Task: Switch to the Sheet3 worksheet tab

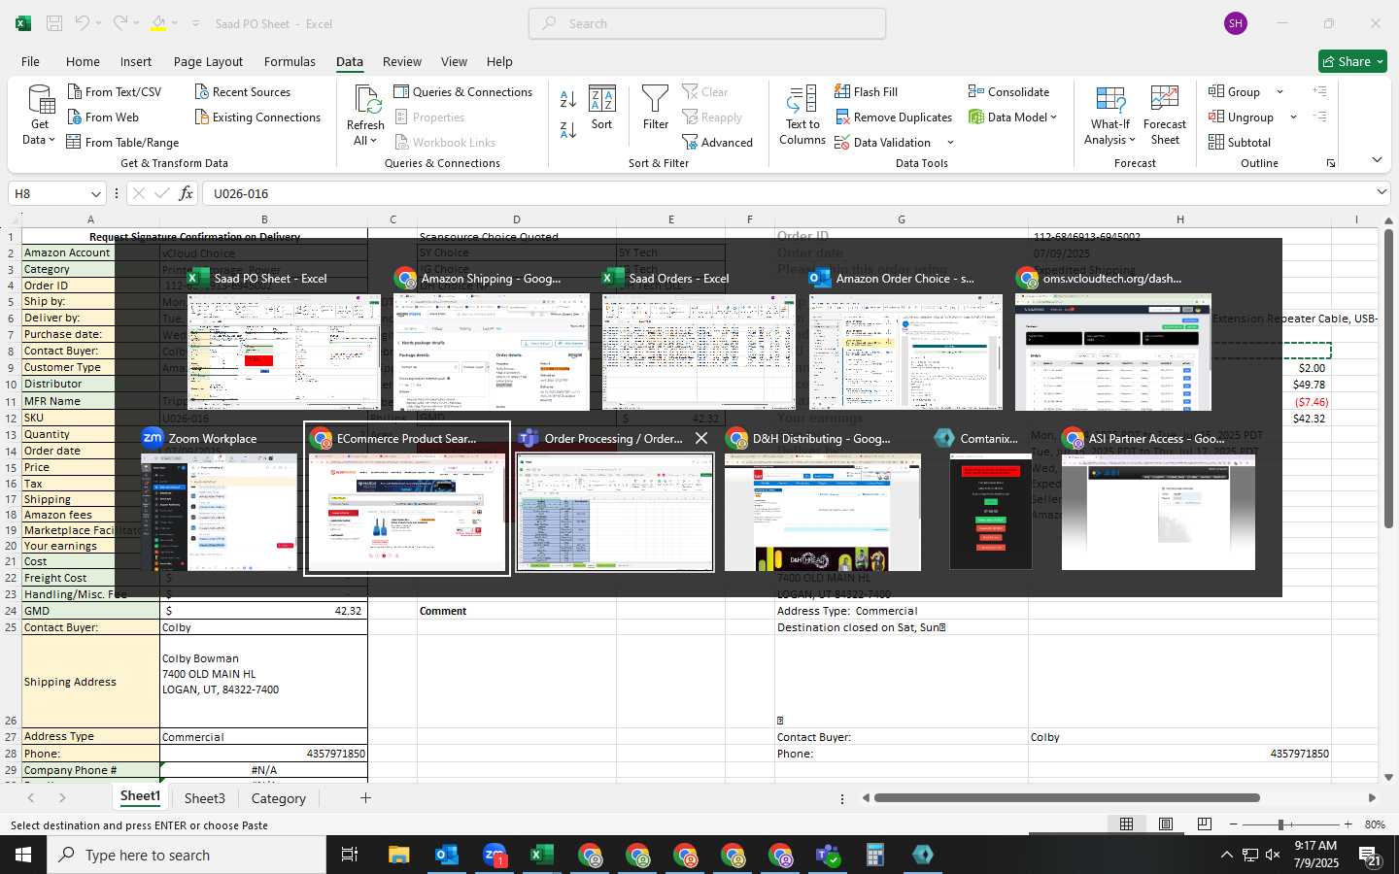Action: (x=205, y=798)
